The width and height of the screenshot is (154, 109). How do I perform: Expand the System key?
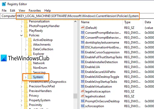tap(25, 77)
